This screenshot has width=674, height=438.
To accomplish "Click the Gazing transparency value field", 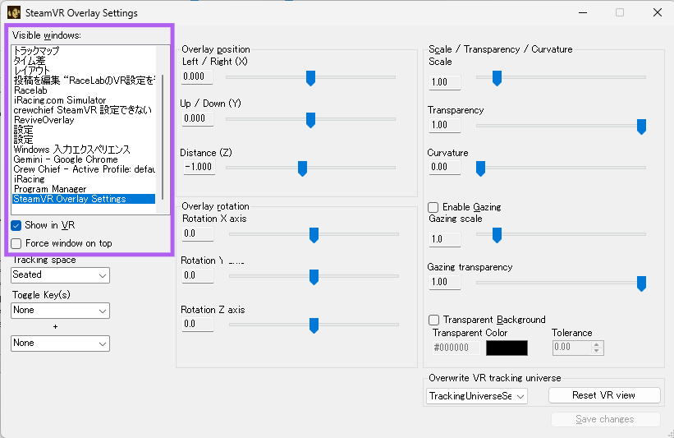I will 444,282.
